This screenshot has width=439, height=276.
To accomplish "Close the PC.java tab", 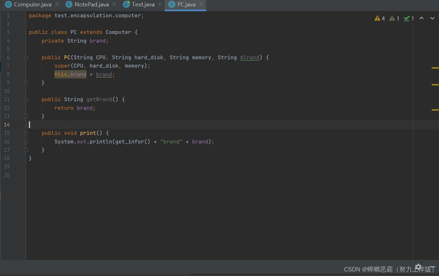I will [201, 4].
